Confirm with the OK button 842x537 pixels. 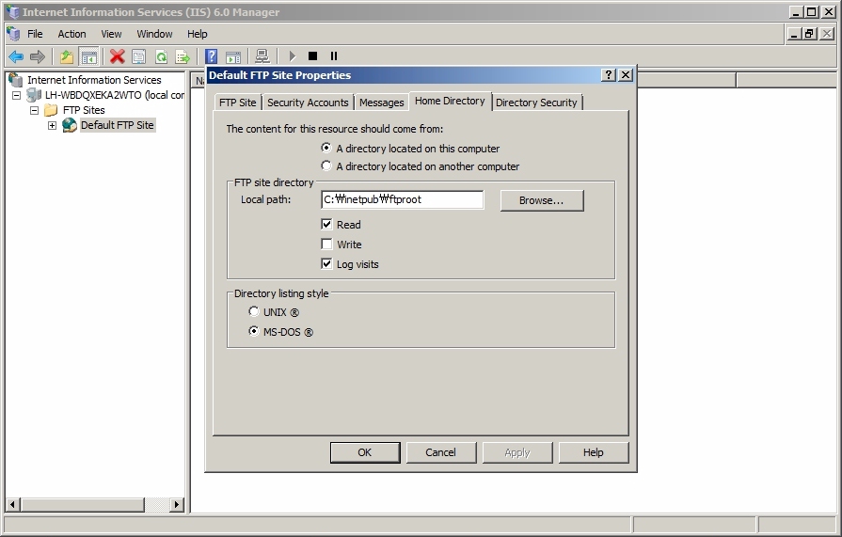pyautogui.click(x=365, y=452)
